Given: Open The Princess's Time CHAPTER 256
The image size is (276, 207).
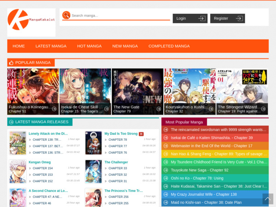Looking at the screenshot, I should pyautogui.click(x=119, y=197).
